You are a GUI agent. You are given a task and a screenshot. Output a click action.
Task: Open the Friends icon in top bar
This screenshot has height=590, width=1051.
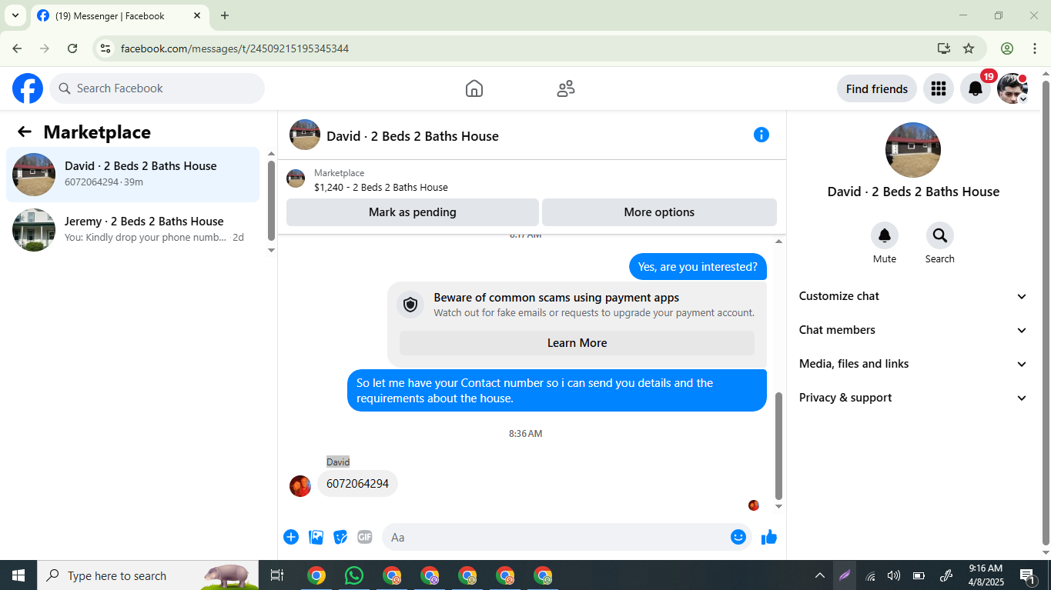566,88
